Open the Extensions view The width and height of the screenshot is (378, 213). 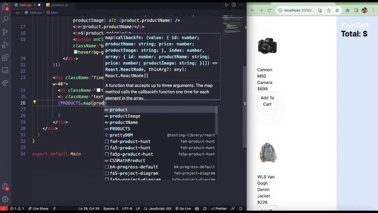[5, 57]
